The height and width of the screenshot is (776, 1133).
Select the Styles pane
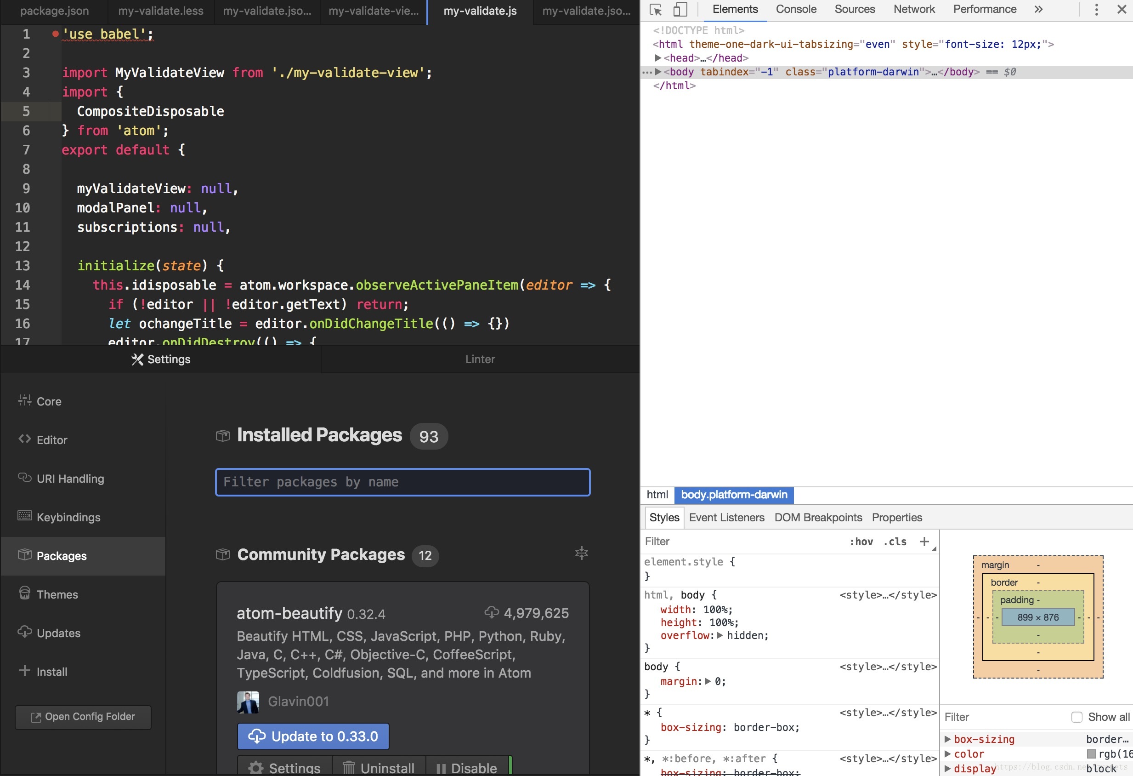coord(664,518)
